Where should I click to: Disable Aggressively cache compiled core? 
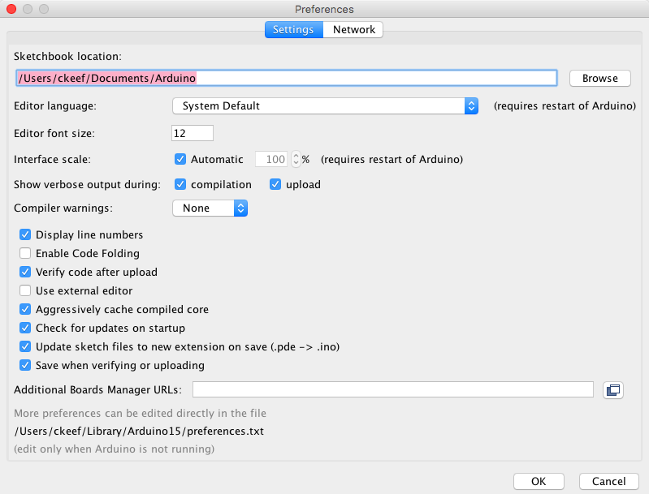(25, 309)
